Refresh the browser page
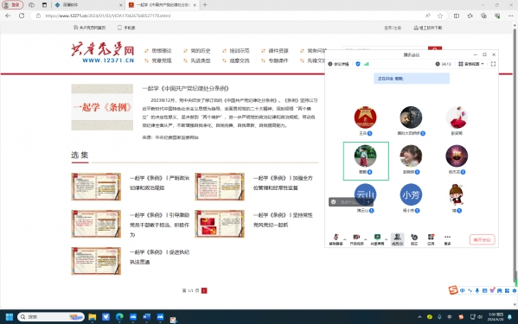 point(22,16)
